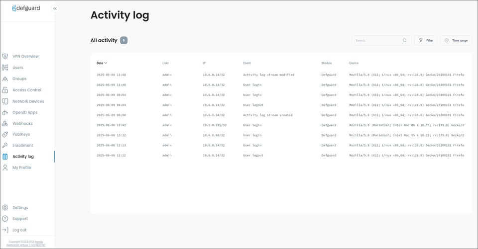478x249 pixels.
Task: Click the Webhooks icon in sidebar
Action: point(5,124)
